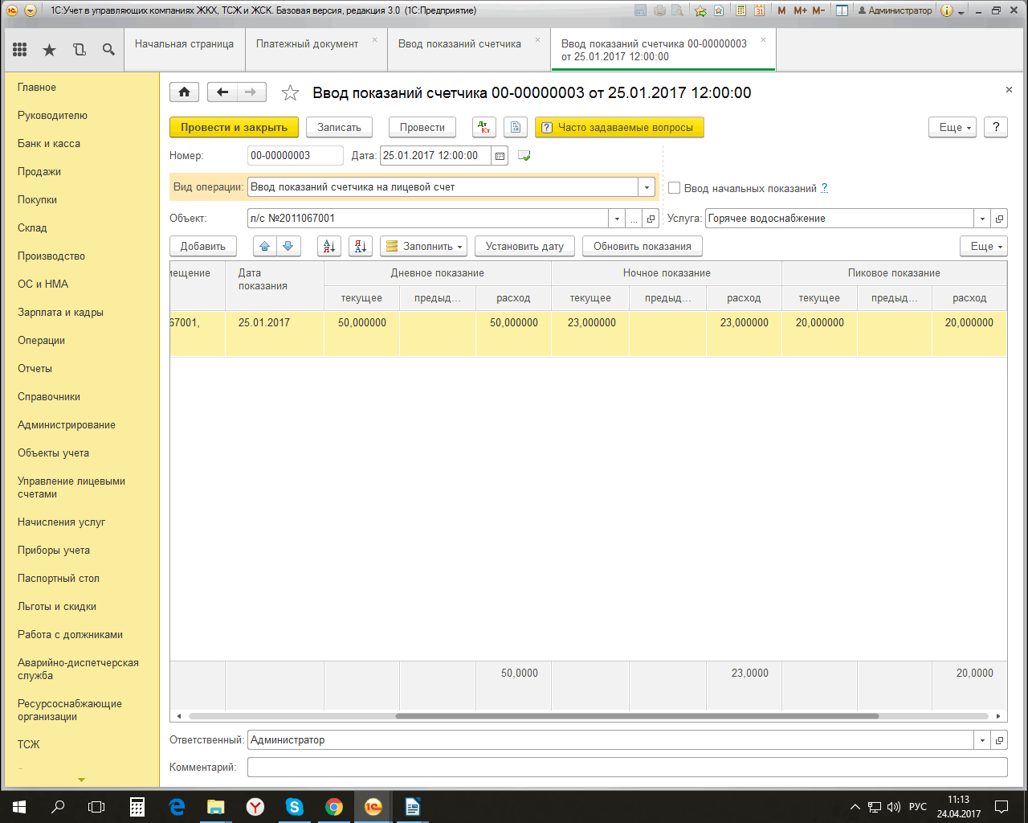Move row up with blue arrow
The width and height of the screenshot is (1028, 823).
point(265,246)
